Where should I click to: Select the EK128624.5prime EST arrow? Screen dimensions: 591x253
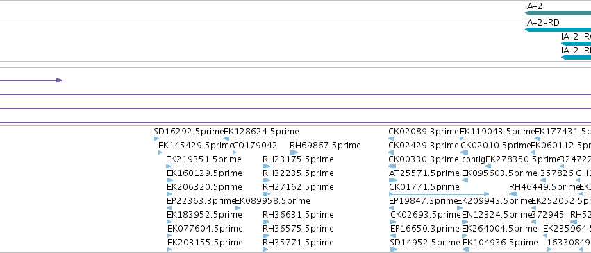tap(226, 139)
